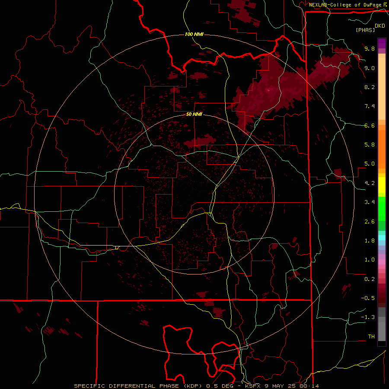
Task: Select the 1.8 value on the color scale
Action: tap(370, 241)
